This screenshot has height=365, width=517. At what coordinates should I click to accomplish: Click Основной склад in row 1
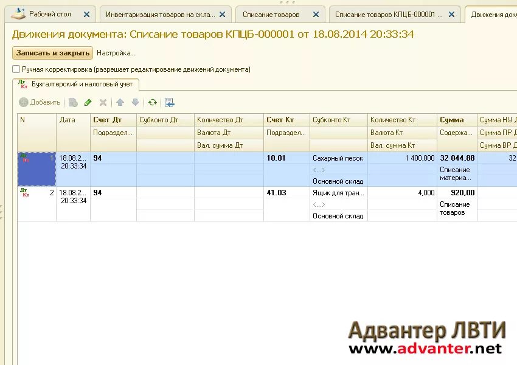[339, 181]
